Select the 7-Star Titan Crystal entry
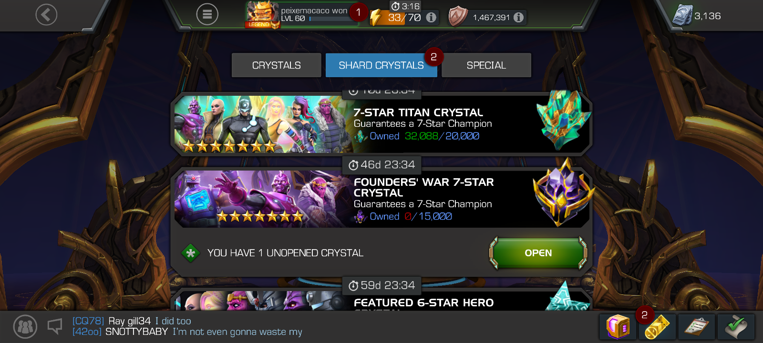This screenshot has width=763, height=343. point(381,124)
